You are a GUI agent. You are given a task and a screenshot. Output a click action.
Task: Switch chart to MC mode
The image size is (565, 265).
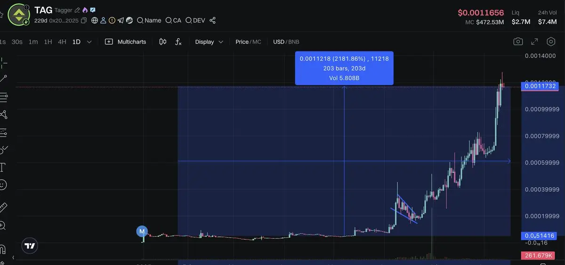[x=257, y=42]
